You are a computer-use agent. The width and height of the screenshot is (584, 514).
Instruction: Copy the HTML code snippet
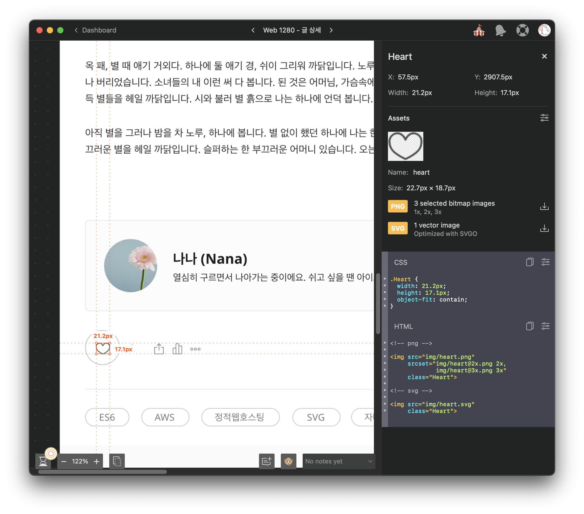click(529, 326)
